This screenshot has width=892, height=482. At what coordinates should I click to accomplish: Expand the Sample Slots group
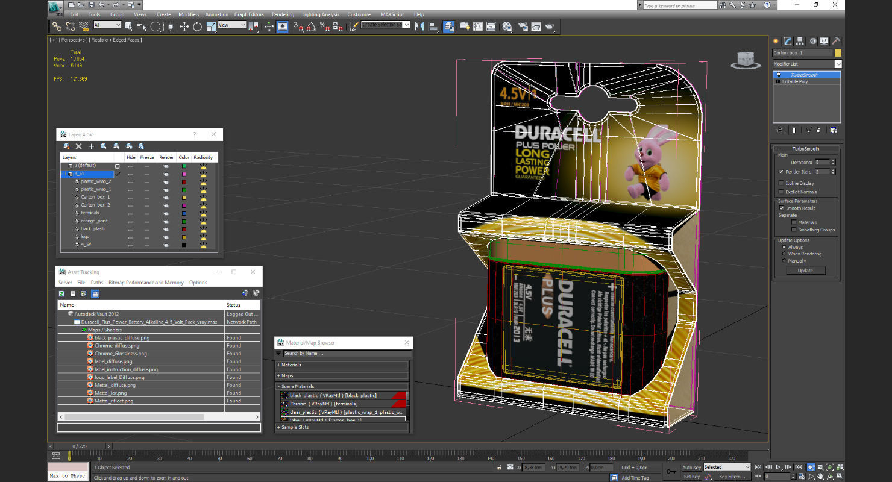(x=342, y=427)
